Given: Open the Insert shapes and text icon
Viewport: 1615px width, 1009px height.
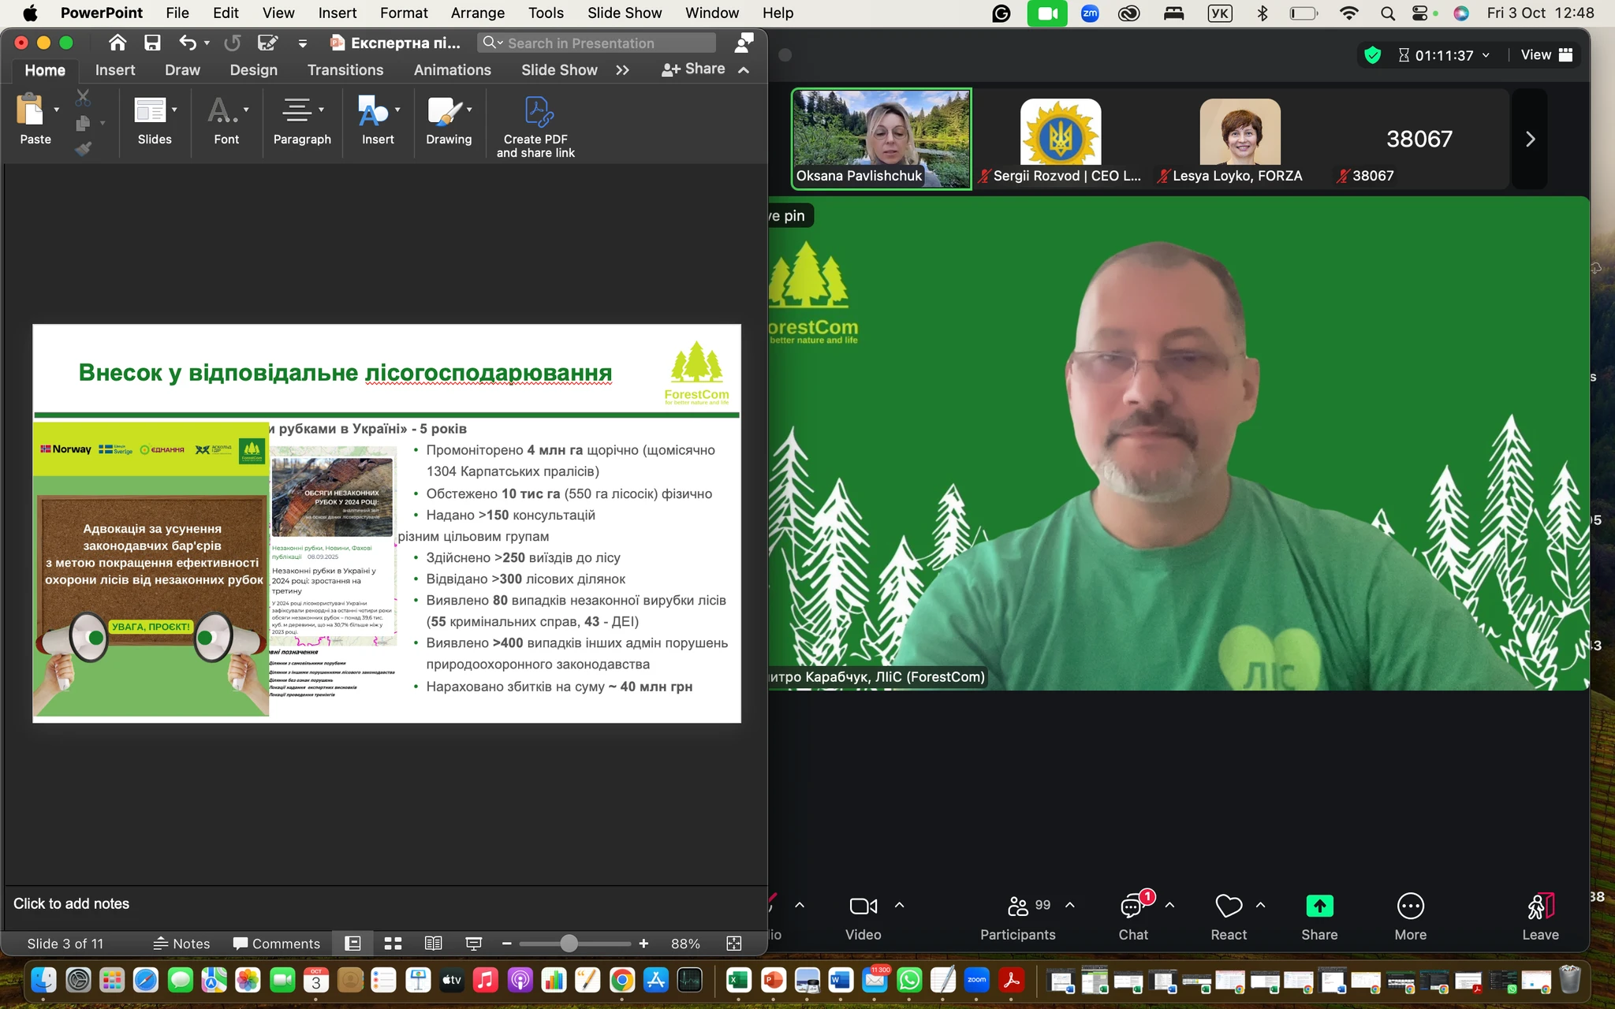Looking at the screenshot, I should (373, 110).
